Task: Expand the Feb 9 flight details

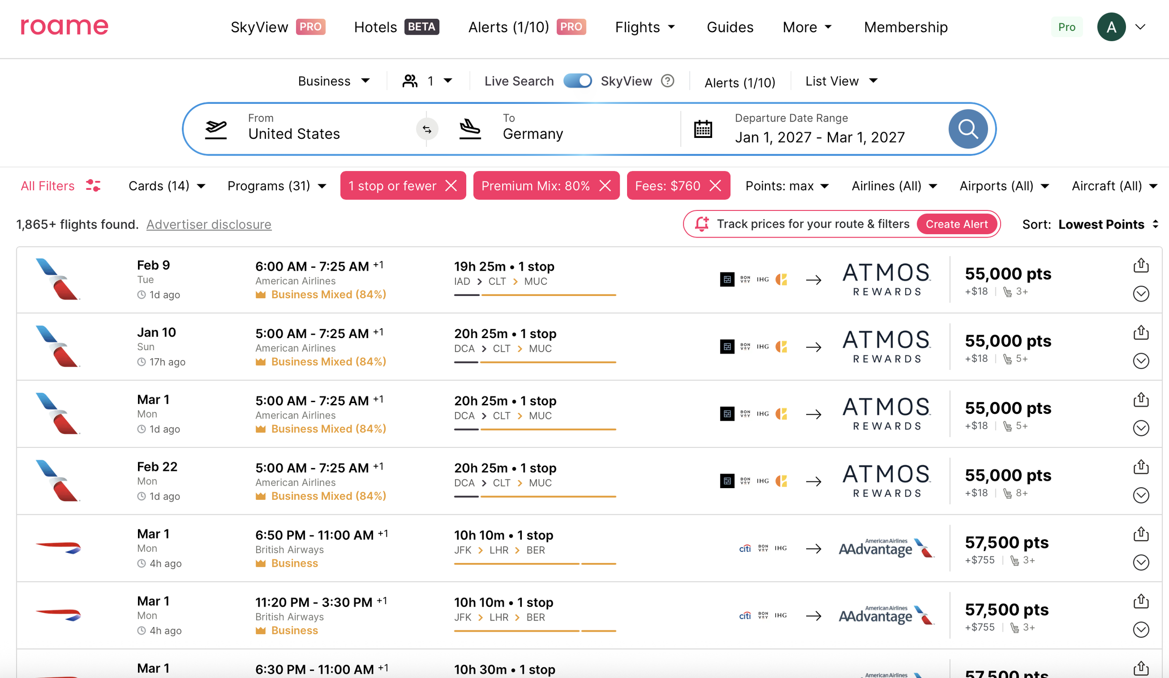Action: click(1141, 294)
